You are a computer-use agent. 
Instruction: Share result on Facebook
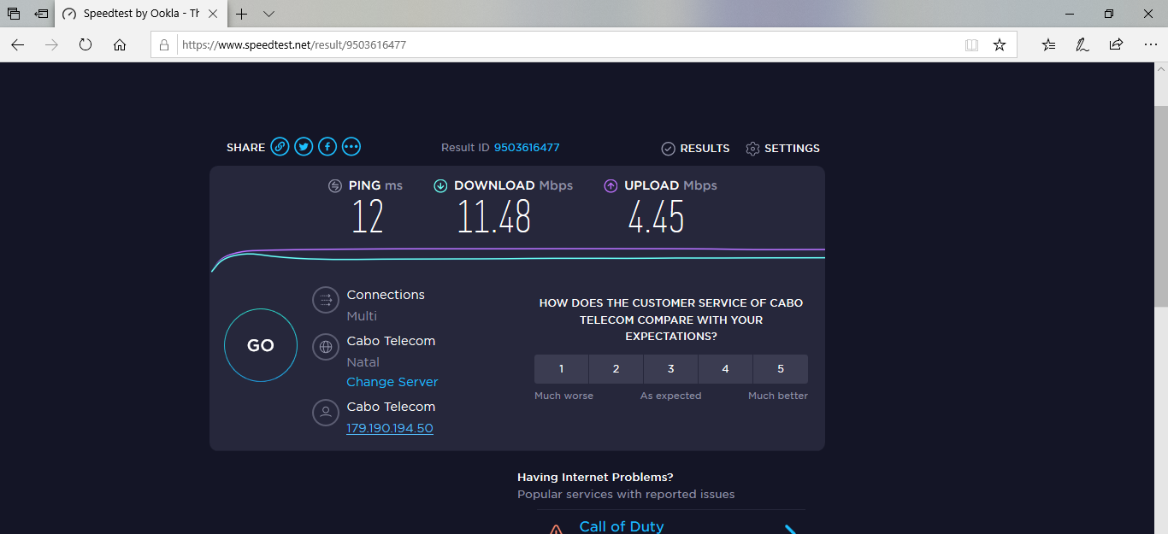(327, 147)
